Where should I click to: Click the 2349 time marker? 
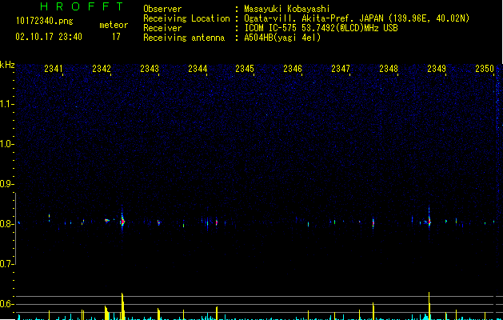click(437, 69)
